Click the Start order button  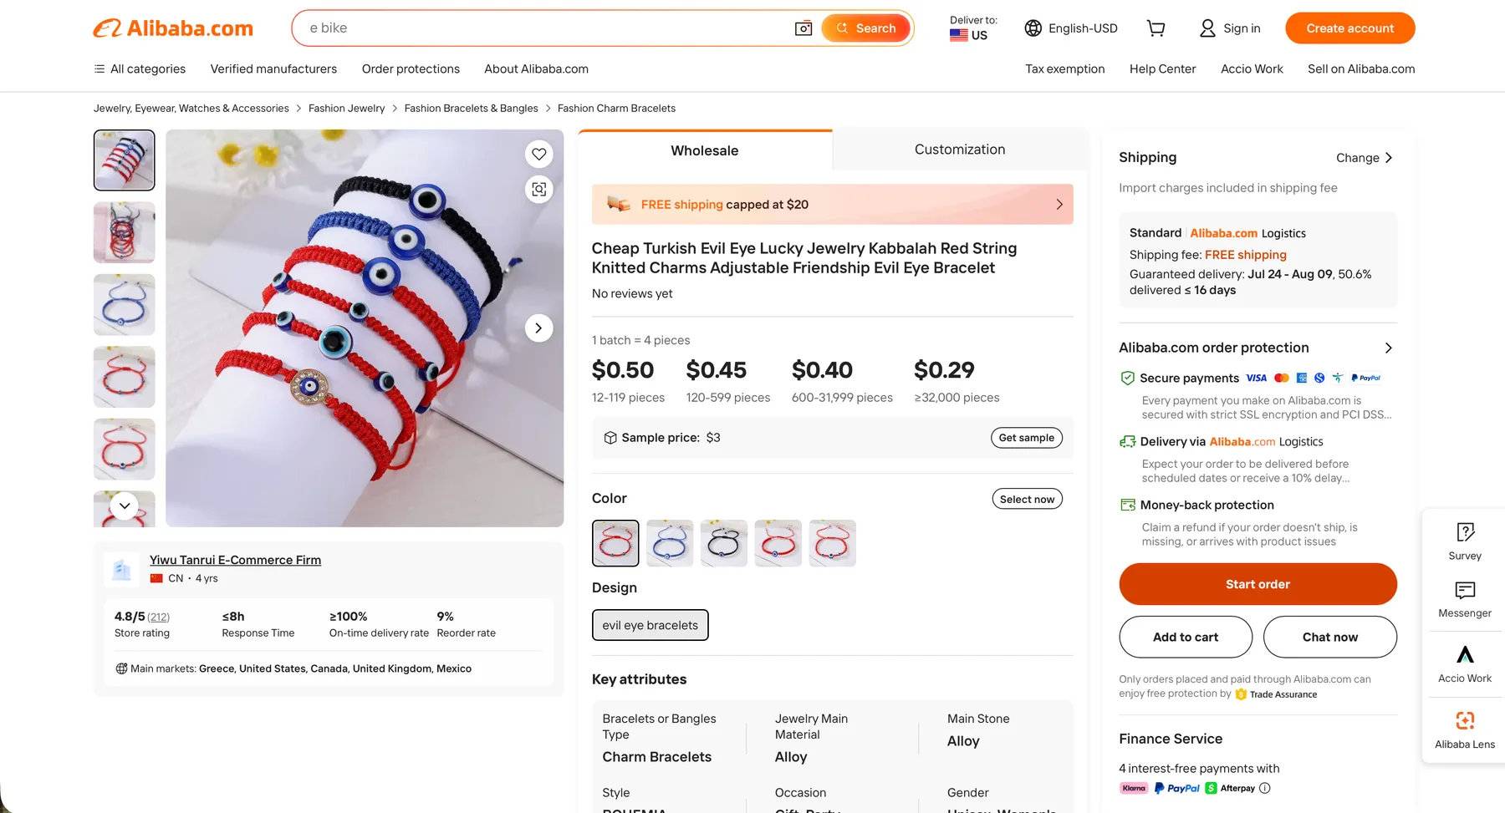pyautogui.click(x=1258, y=584)
